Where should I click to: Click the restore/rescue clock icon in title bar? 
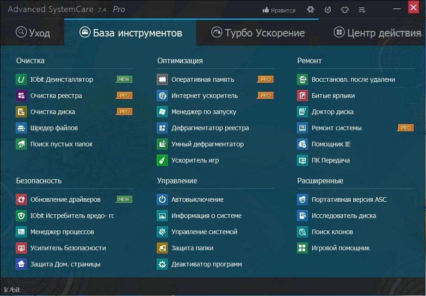328,10
